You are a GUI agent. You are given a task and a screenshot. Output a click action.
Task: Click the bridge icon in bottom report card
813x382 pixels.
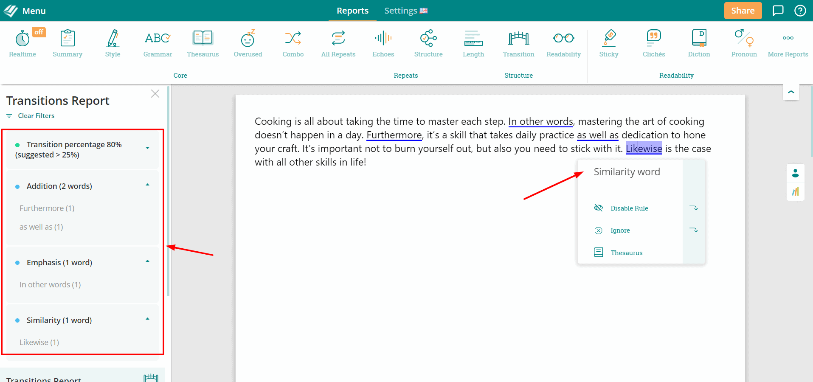coord(151,378)
